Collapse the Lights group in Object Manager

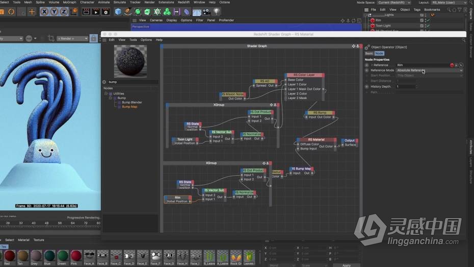pos(365,14)
